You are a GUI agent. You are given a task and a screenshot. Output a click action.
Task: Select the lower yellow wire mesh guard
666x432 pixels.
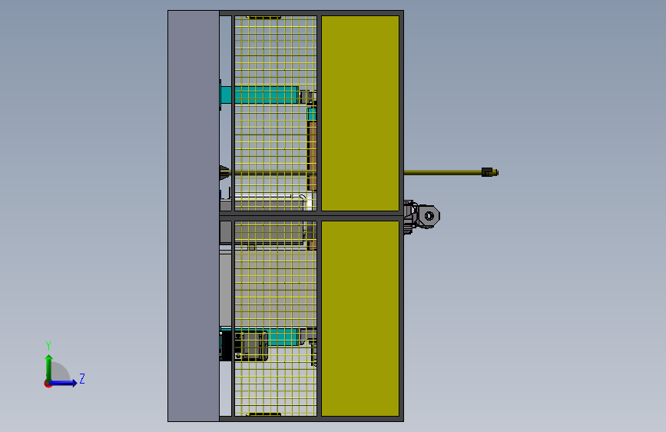(x=276, y=318)
